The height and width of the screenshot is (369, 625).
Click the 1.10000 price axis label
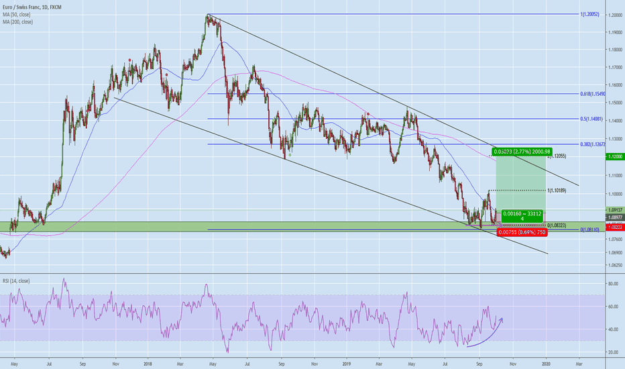tap(616, 195)
